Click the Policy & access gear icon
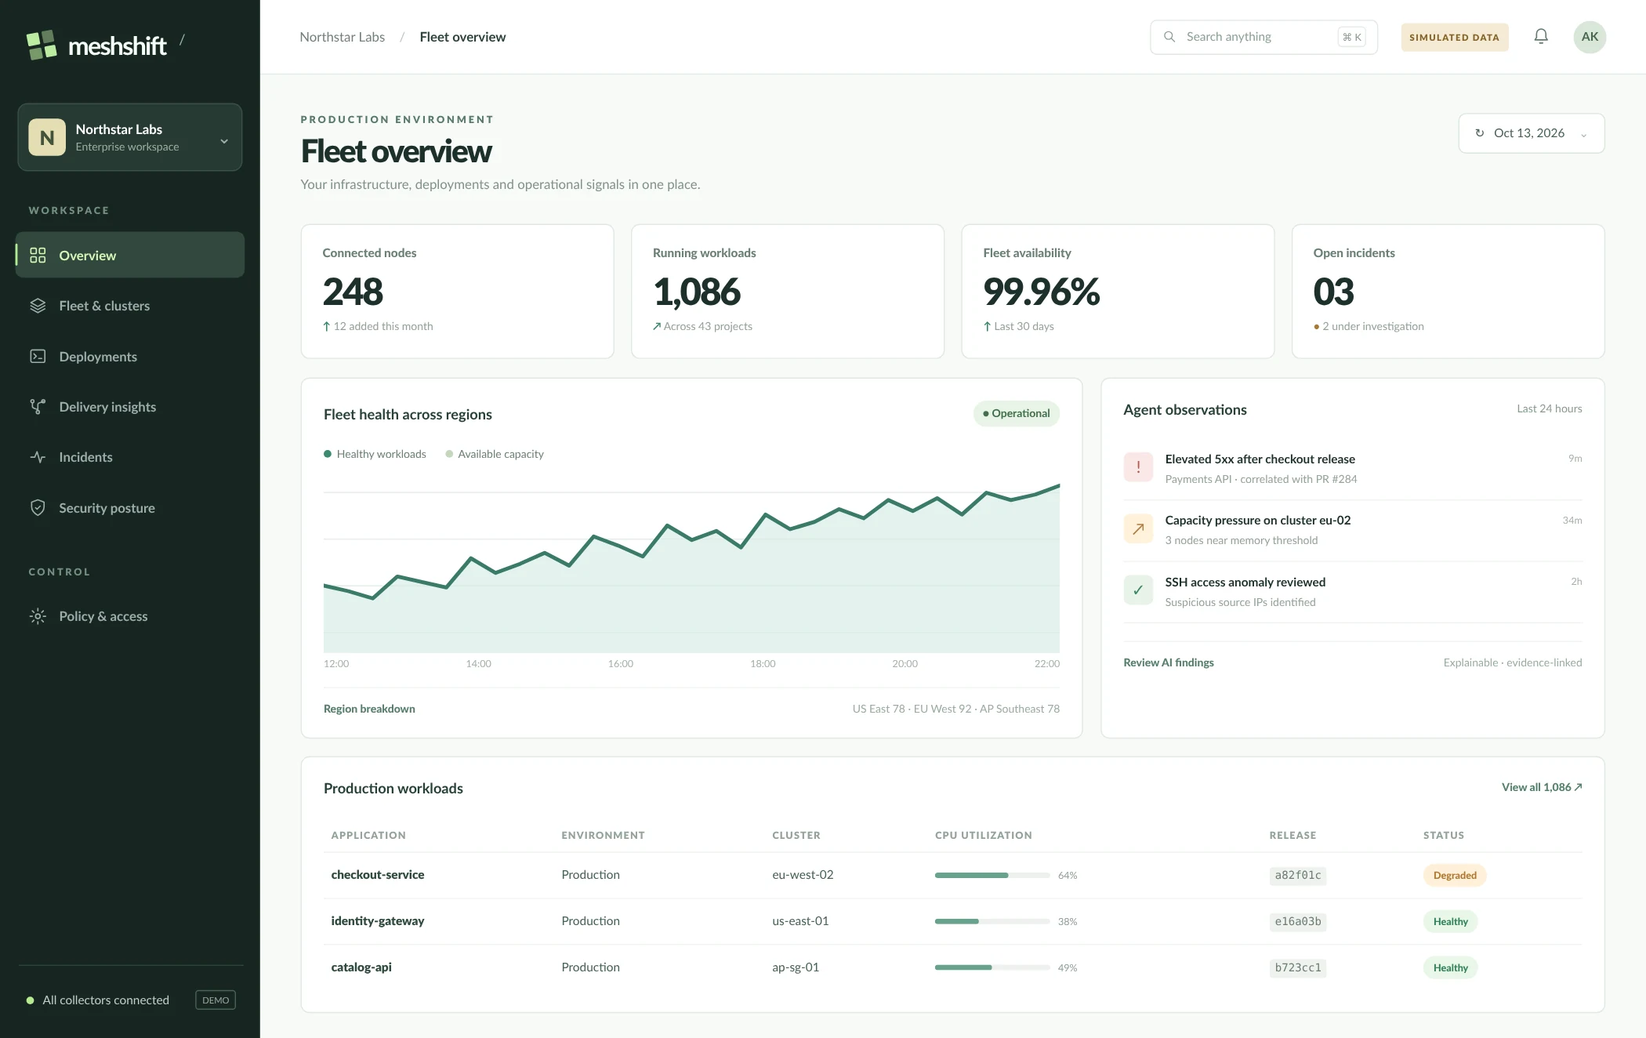Viewport: 1646px width, 1038px height. click(x=38, y=616)
